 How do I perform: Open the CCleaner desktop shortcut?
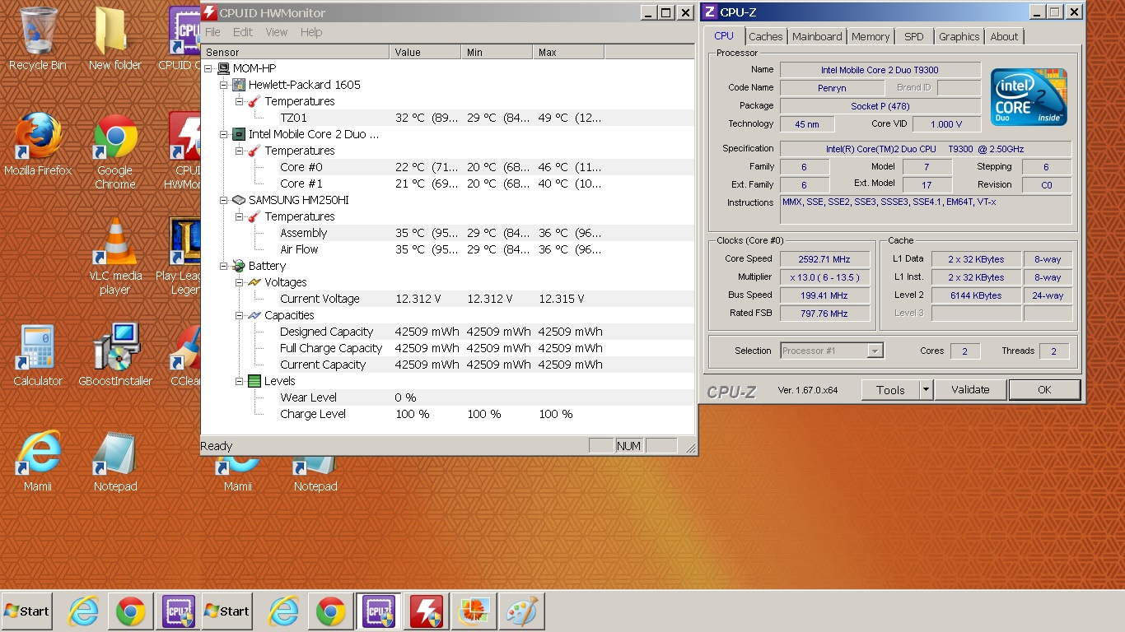click(x=185, y=355)
